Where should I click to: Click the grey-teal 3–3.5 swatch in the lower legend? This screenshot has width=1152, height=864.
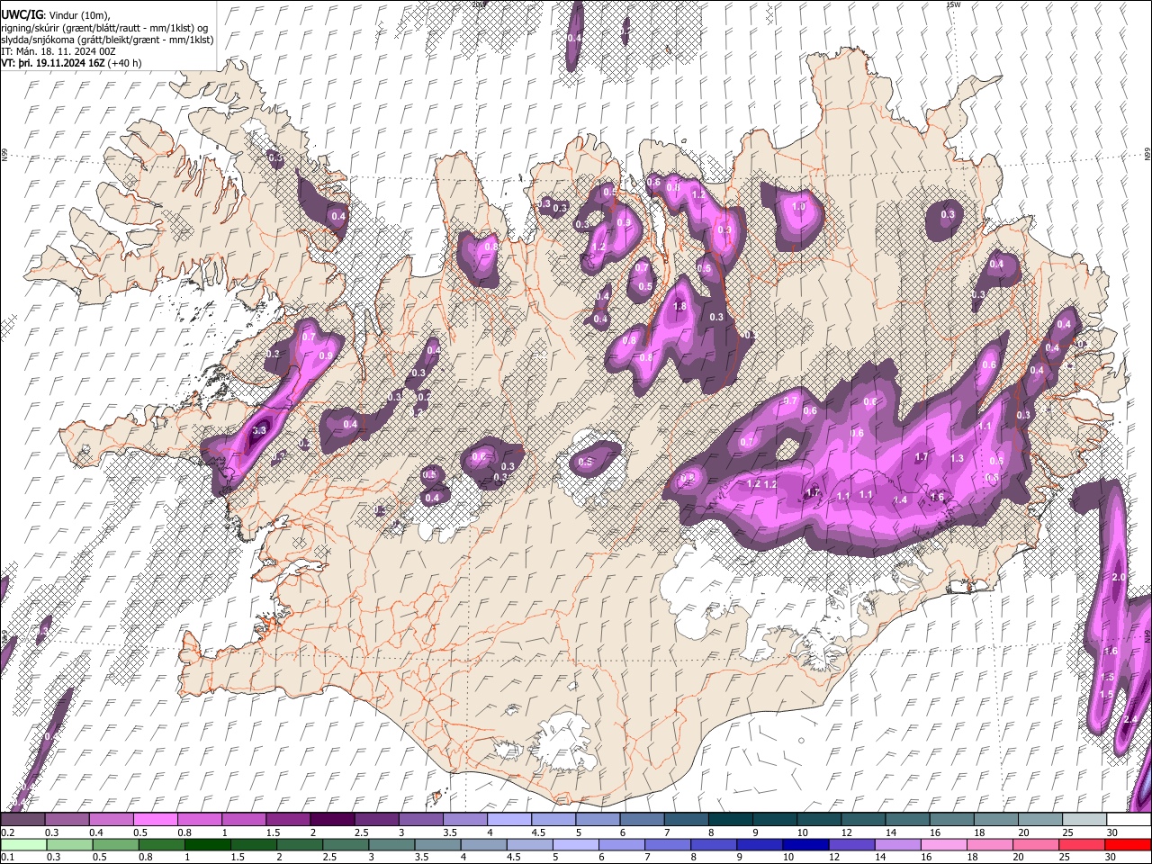[392, 844]
